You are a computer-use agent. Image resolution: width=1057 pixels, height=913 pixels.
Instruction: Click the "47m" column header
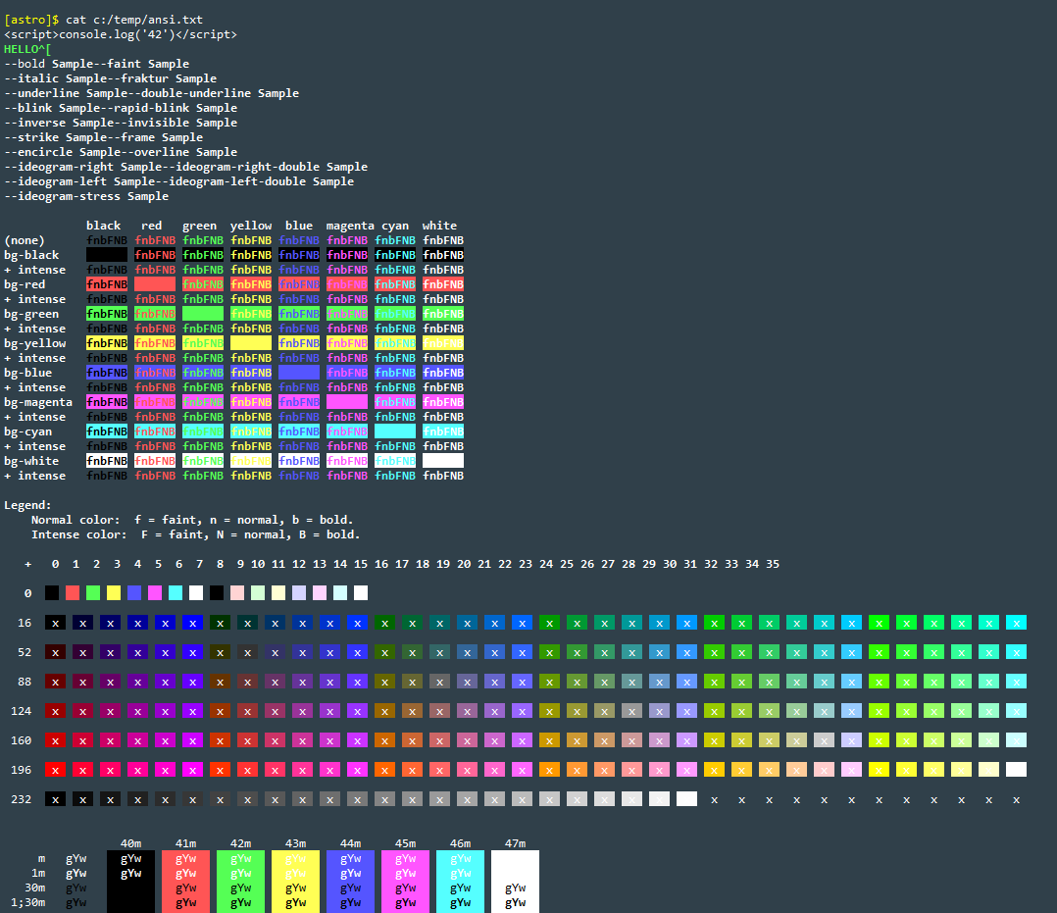515,843
